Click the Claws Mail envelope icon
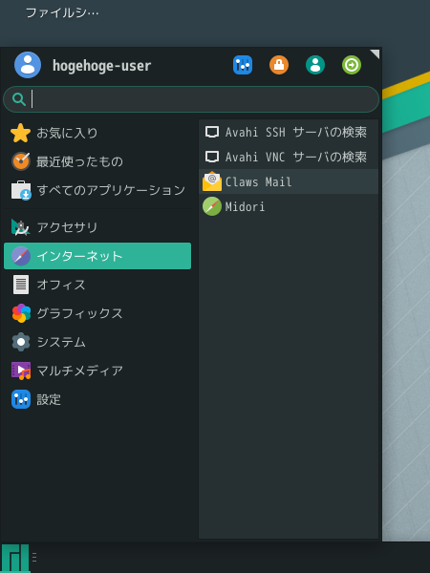The width and height of the screenshot is (430, 573). (212, 181)
